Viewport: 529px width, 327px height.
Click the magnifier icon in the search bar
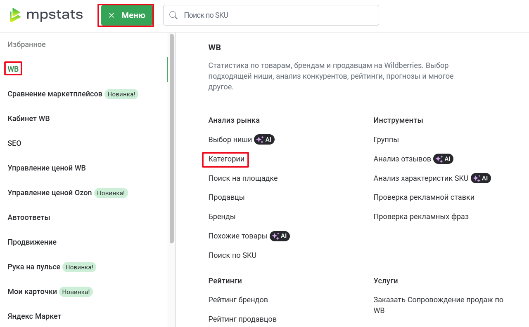(173, 15)
